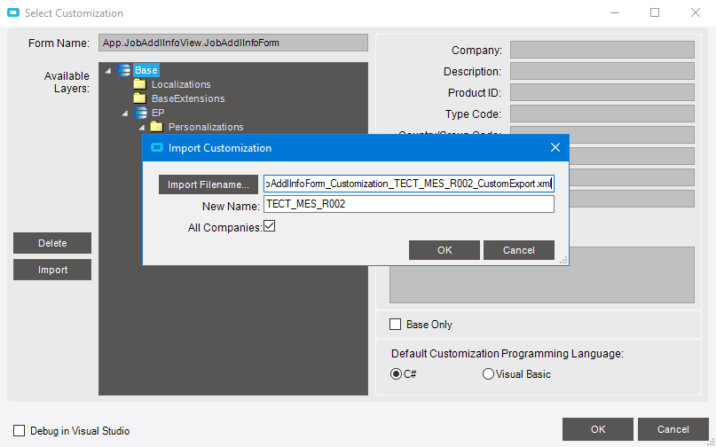
Task: Click Cancel in Select Customization window
Action: (673, 429)
